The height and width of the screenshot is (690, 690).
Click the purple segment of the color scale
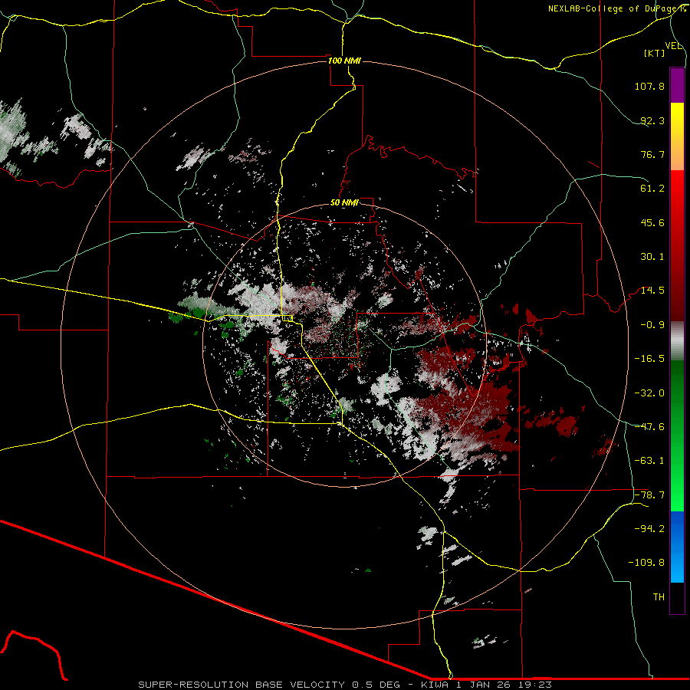click(677, 85)
